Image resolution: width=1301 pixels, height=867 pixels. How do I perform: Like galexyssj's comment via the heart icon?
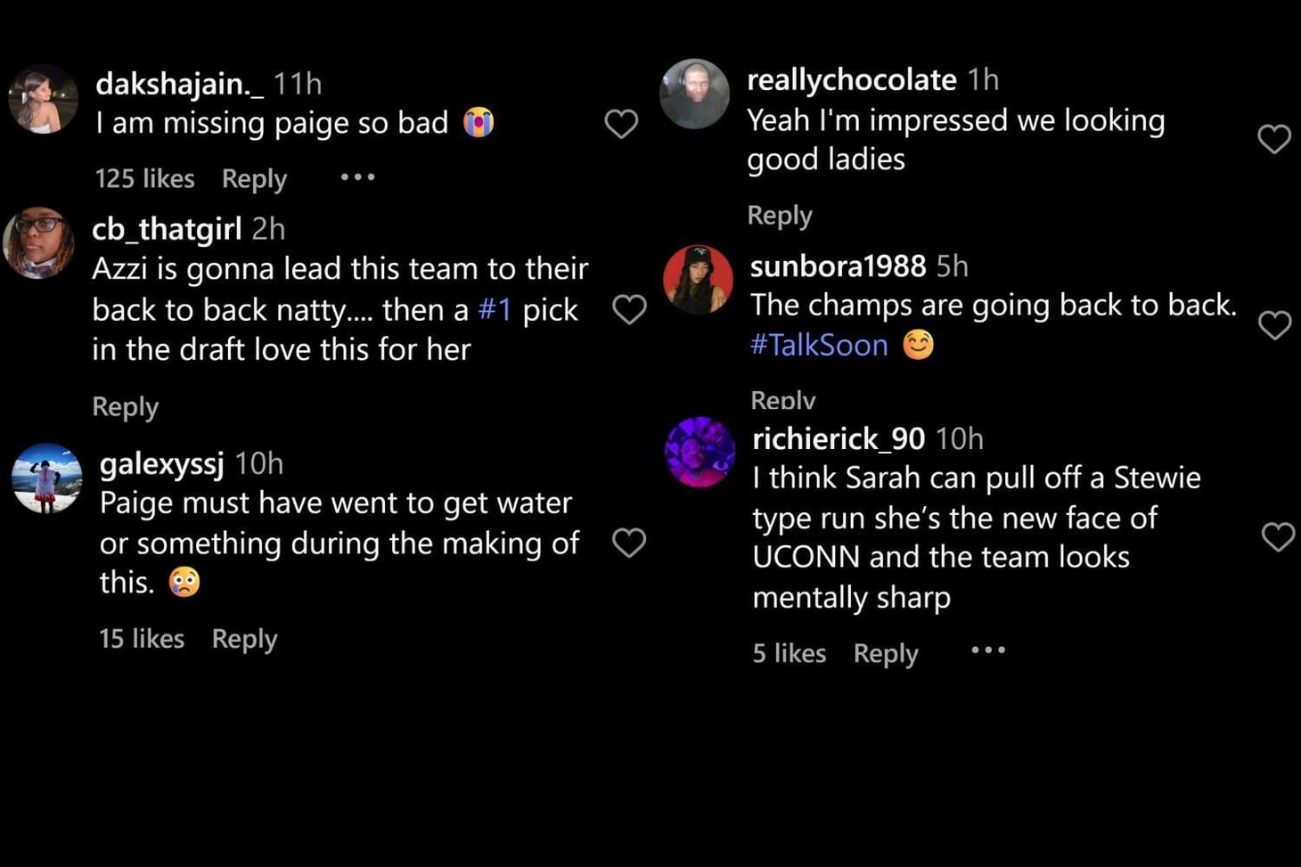click(630, 542)
